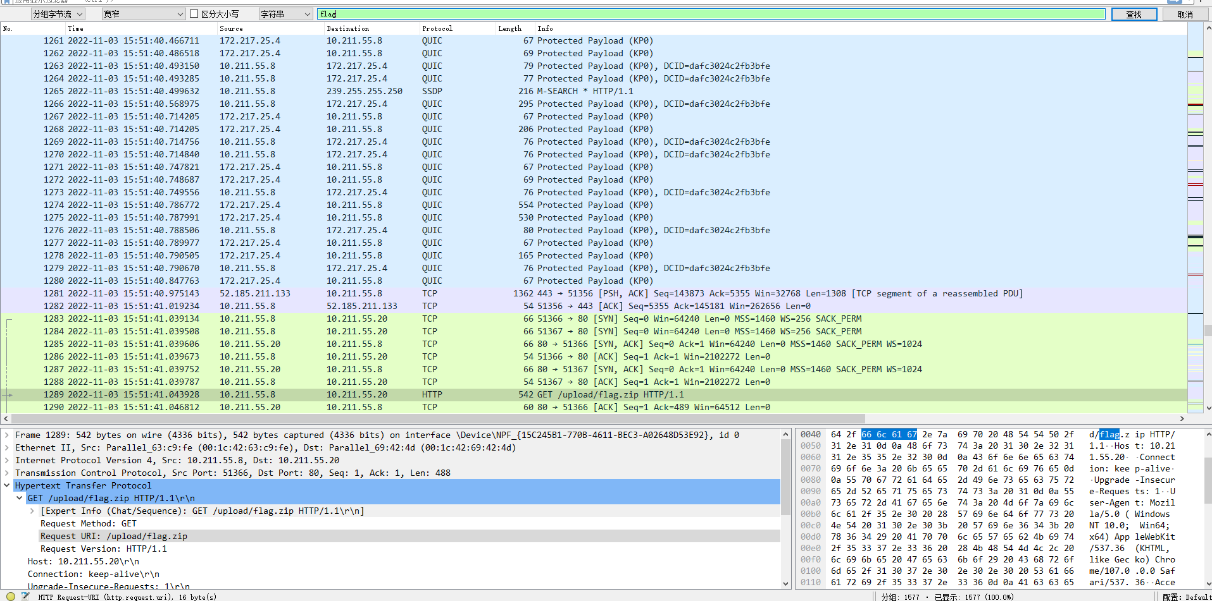This screenshot has width=1212, height=601.
Task: Expand the Expert Info (Chat/Sequence) node
Action: click(x=32, y=511)
